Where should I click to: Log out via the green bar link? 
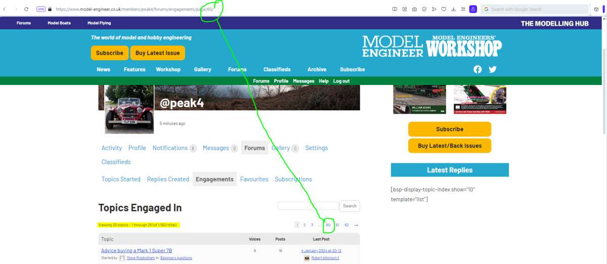click(341, 81)
